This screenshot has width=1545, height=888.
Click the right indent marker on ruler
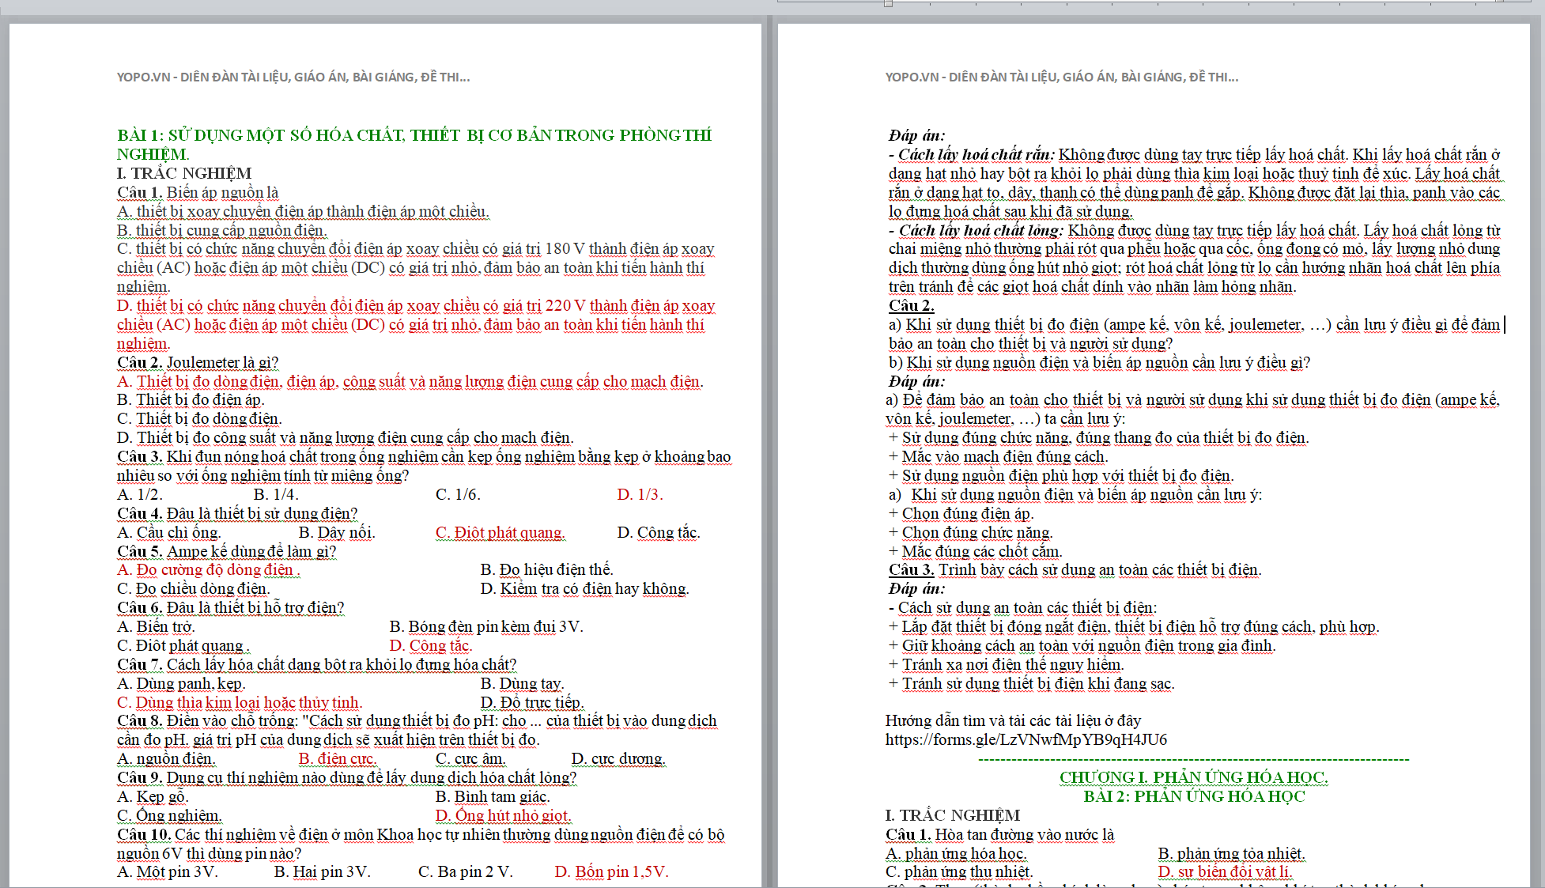tap(1500, 2)
